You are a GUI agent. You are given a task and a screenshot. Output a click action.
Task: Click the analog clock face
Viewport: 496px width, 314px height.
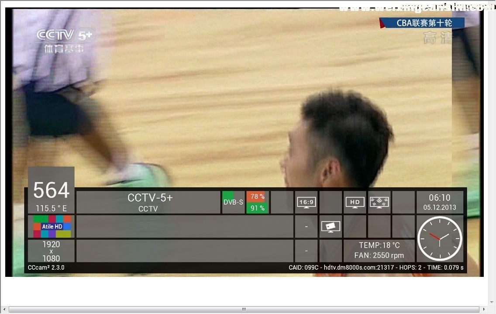[440, 238]
